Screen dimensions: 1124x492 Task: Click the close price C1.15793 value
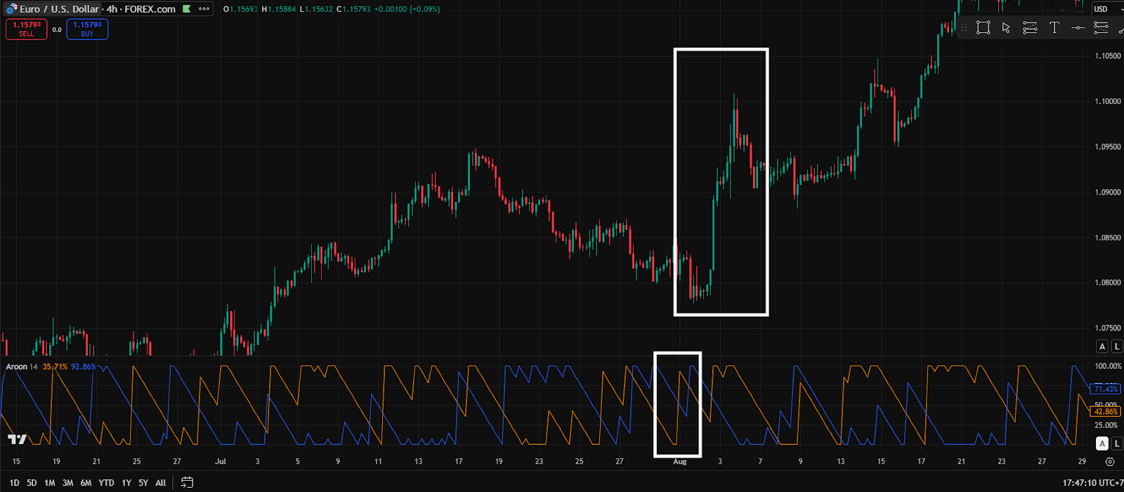click(x=353, y=9)
